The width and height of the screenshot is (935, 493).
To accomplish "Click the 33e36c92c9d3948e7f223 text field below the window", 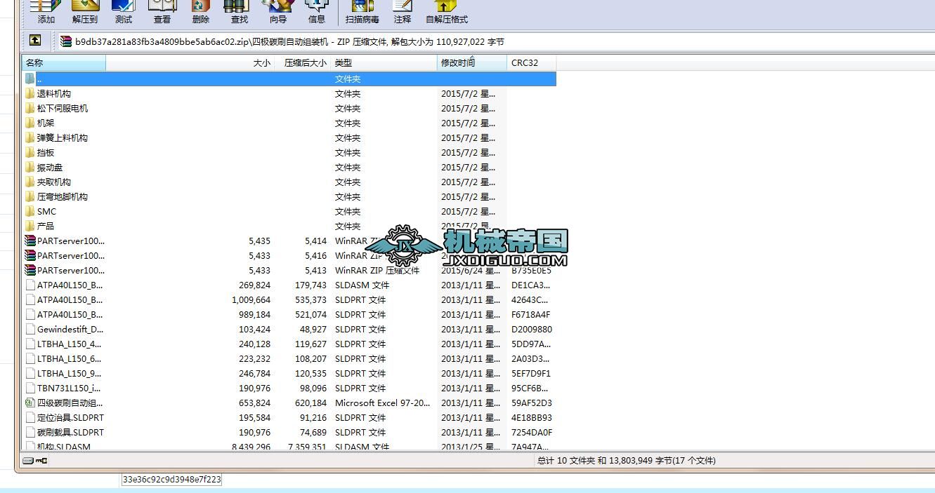I will point(172,480).
